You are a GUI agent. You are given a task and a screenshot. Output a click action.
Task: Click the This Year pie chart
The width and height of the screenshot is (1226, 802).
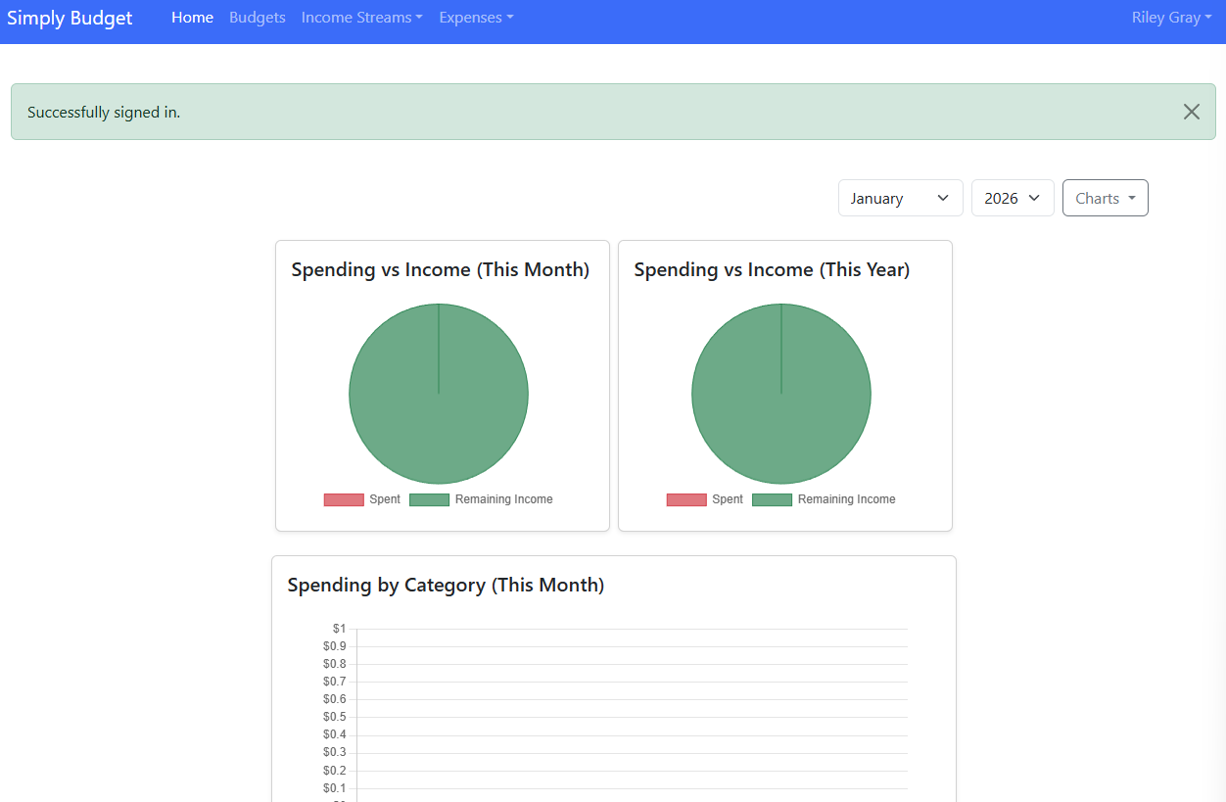781,394
